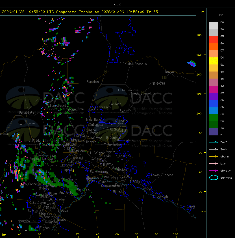Click the '140' km mark on right axis
The image size is (235, 238).
point(199,74)
